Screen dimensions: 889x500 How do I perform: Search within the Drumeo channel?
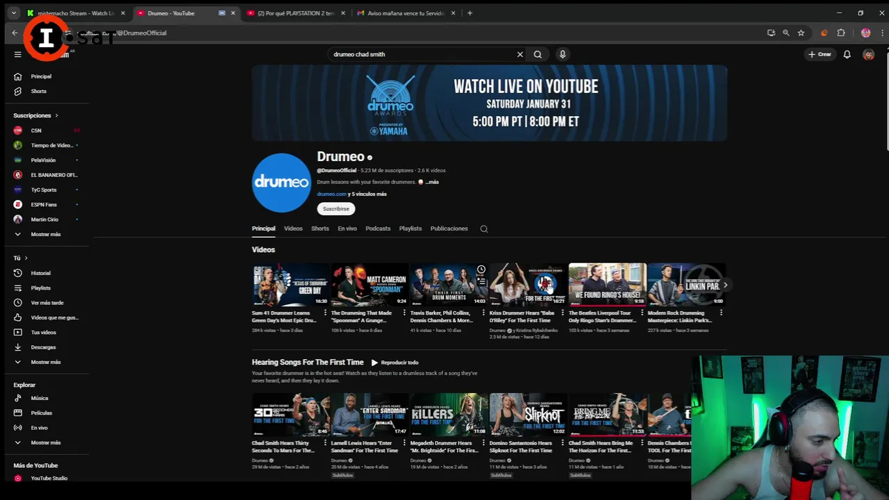484,228
